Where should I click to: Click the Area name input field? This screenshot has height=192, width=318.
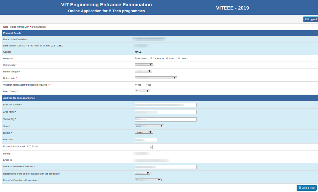click(166, 112)
